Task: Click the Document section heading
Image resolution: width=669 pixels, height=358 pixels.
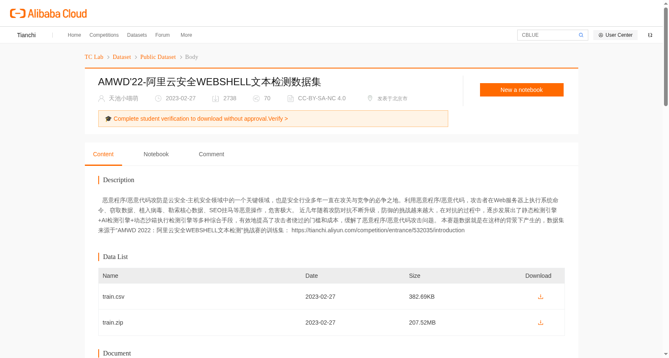Action: tap(117, 353)
